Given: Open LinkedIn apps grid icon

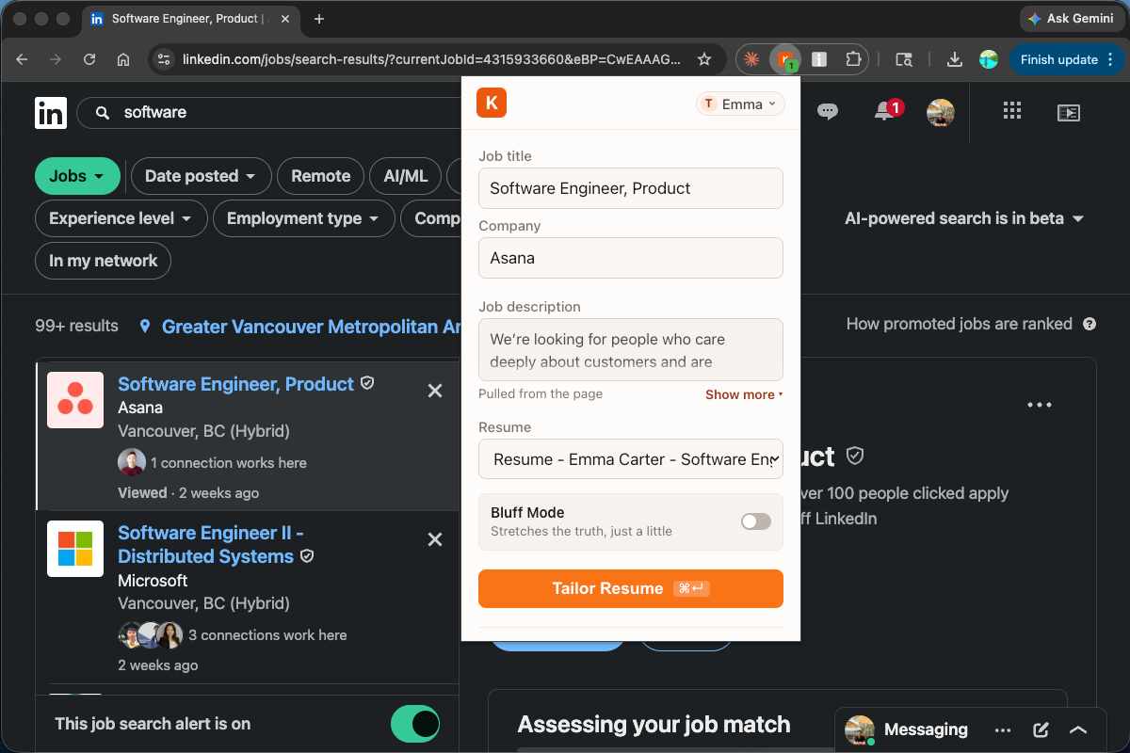Looking at the screenshot, I should click(1012, 111).
